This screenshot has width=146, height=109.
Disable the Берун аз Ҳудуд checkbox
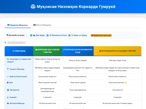click(x=69, y=35)
